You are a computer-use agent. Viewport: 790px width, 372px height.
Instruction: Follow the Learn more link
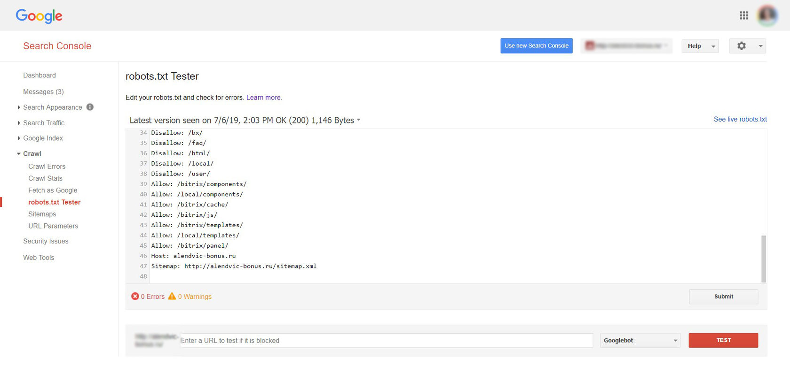(x=263, y=98)
